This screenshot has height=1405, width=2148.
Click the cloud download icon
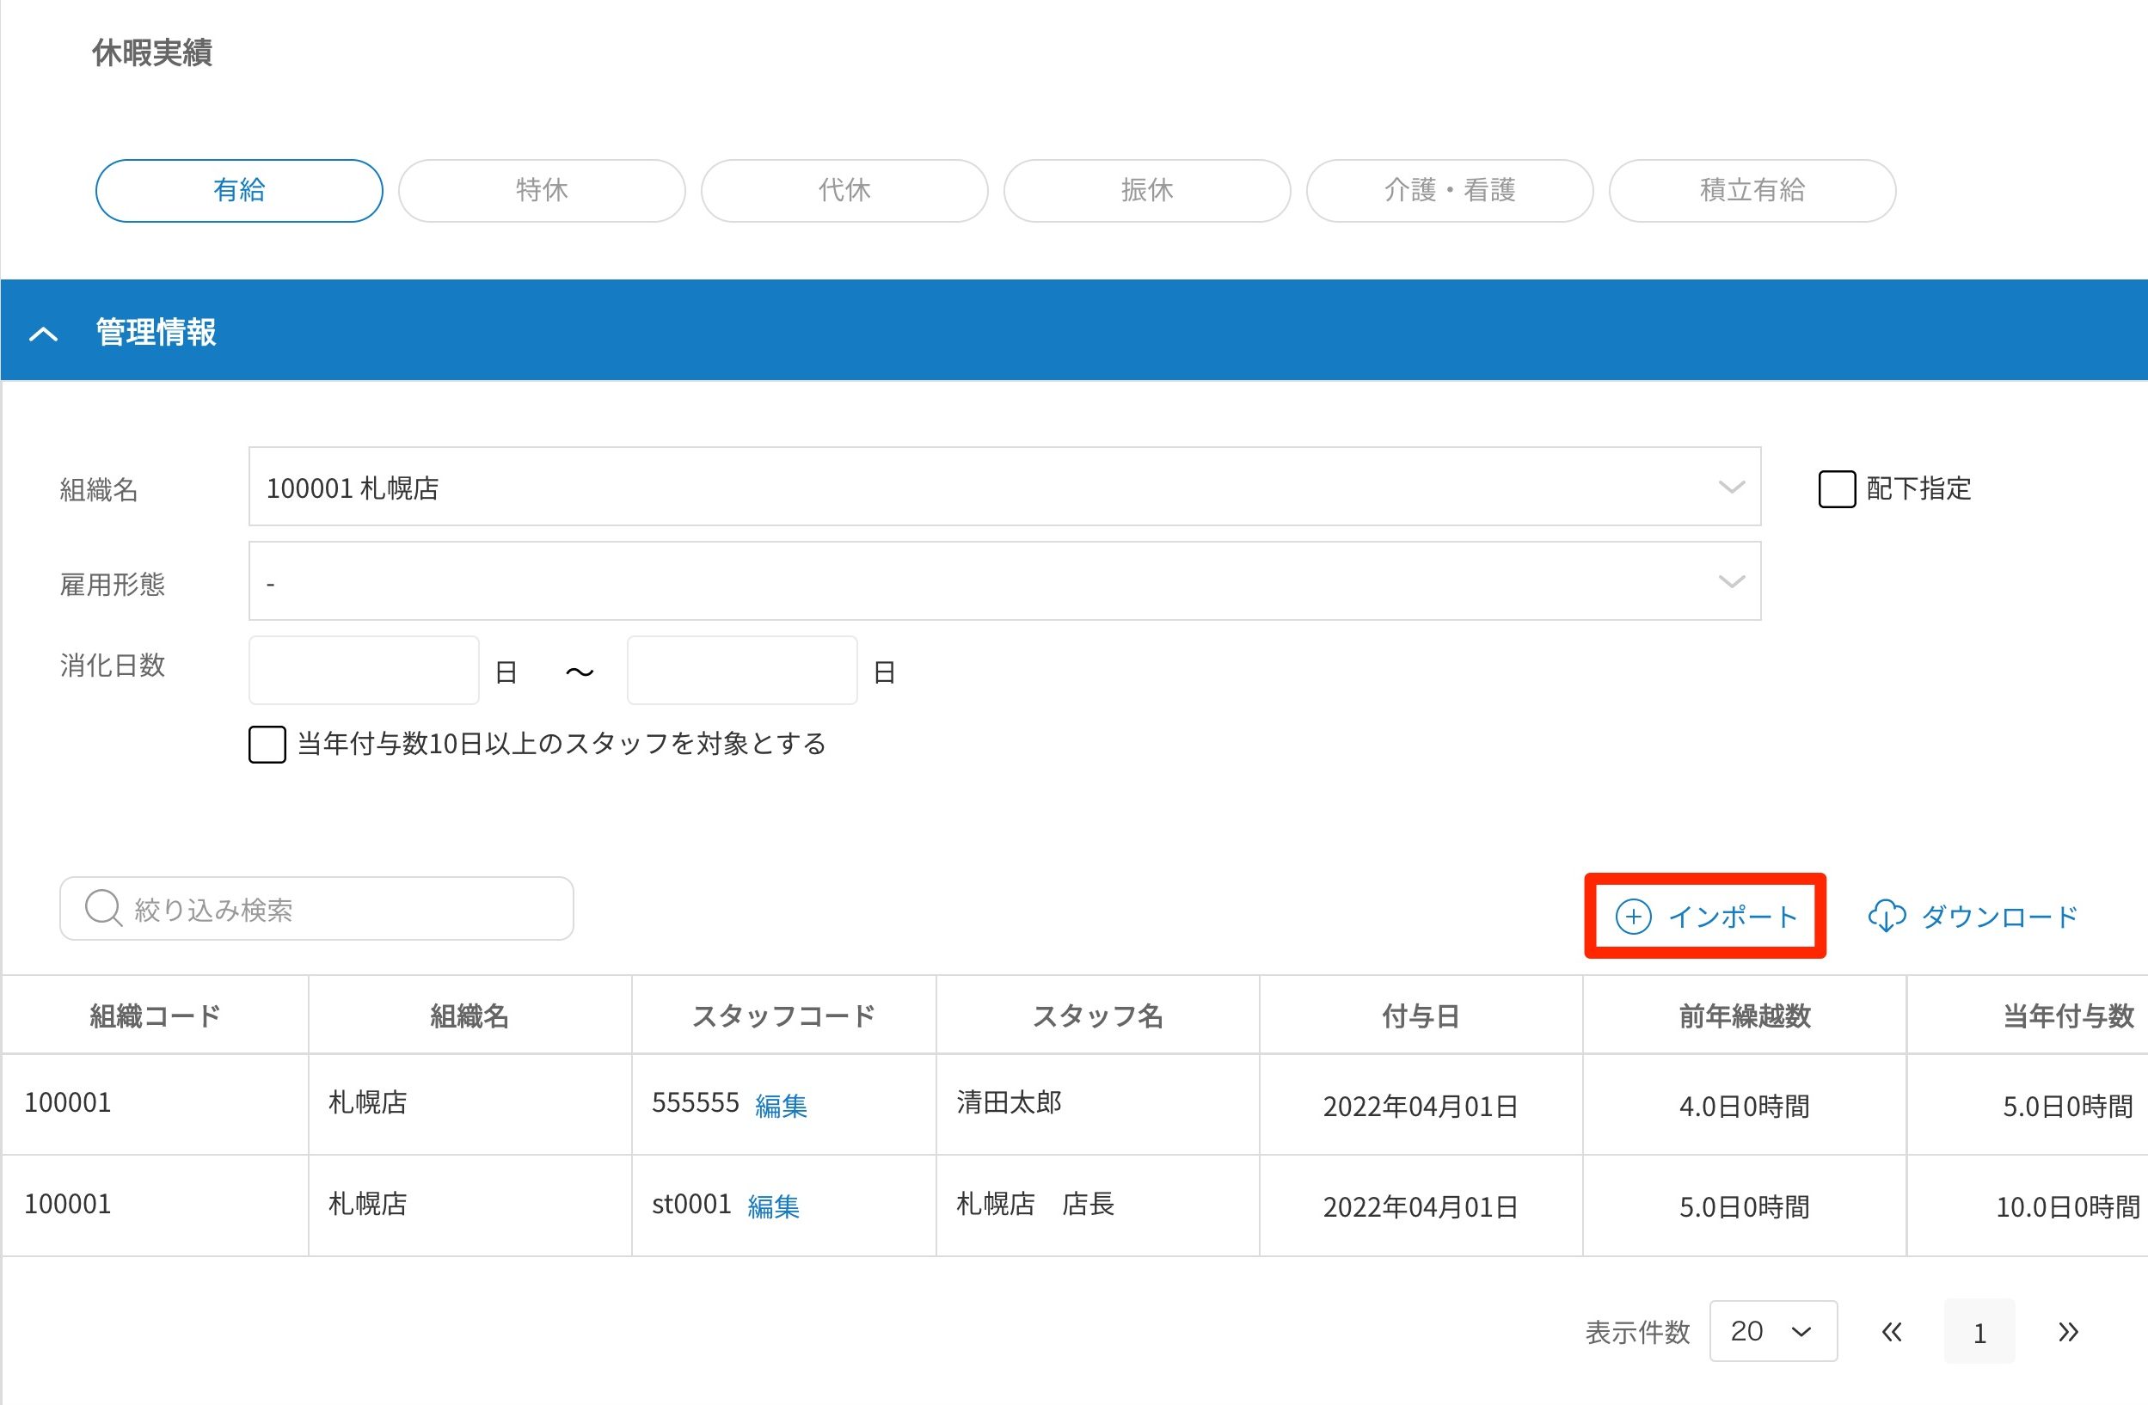pyautogui.click(x=1887, y=916)
